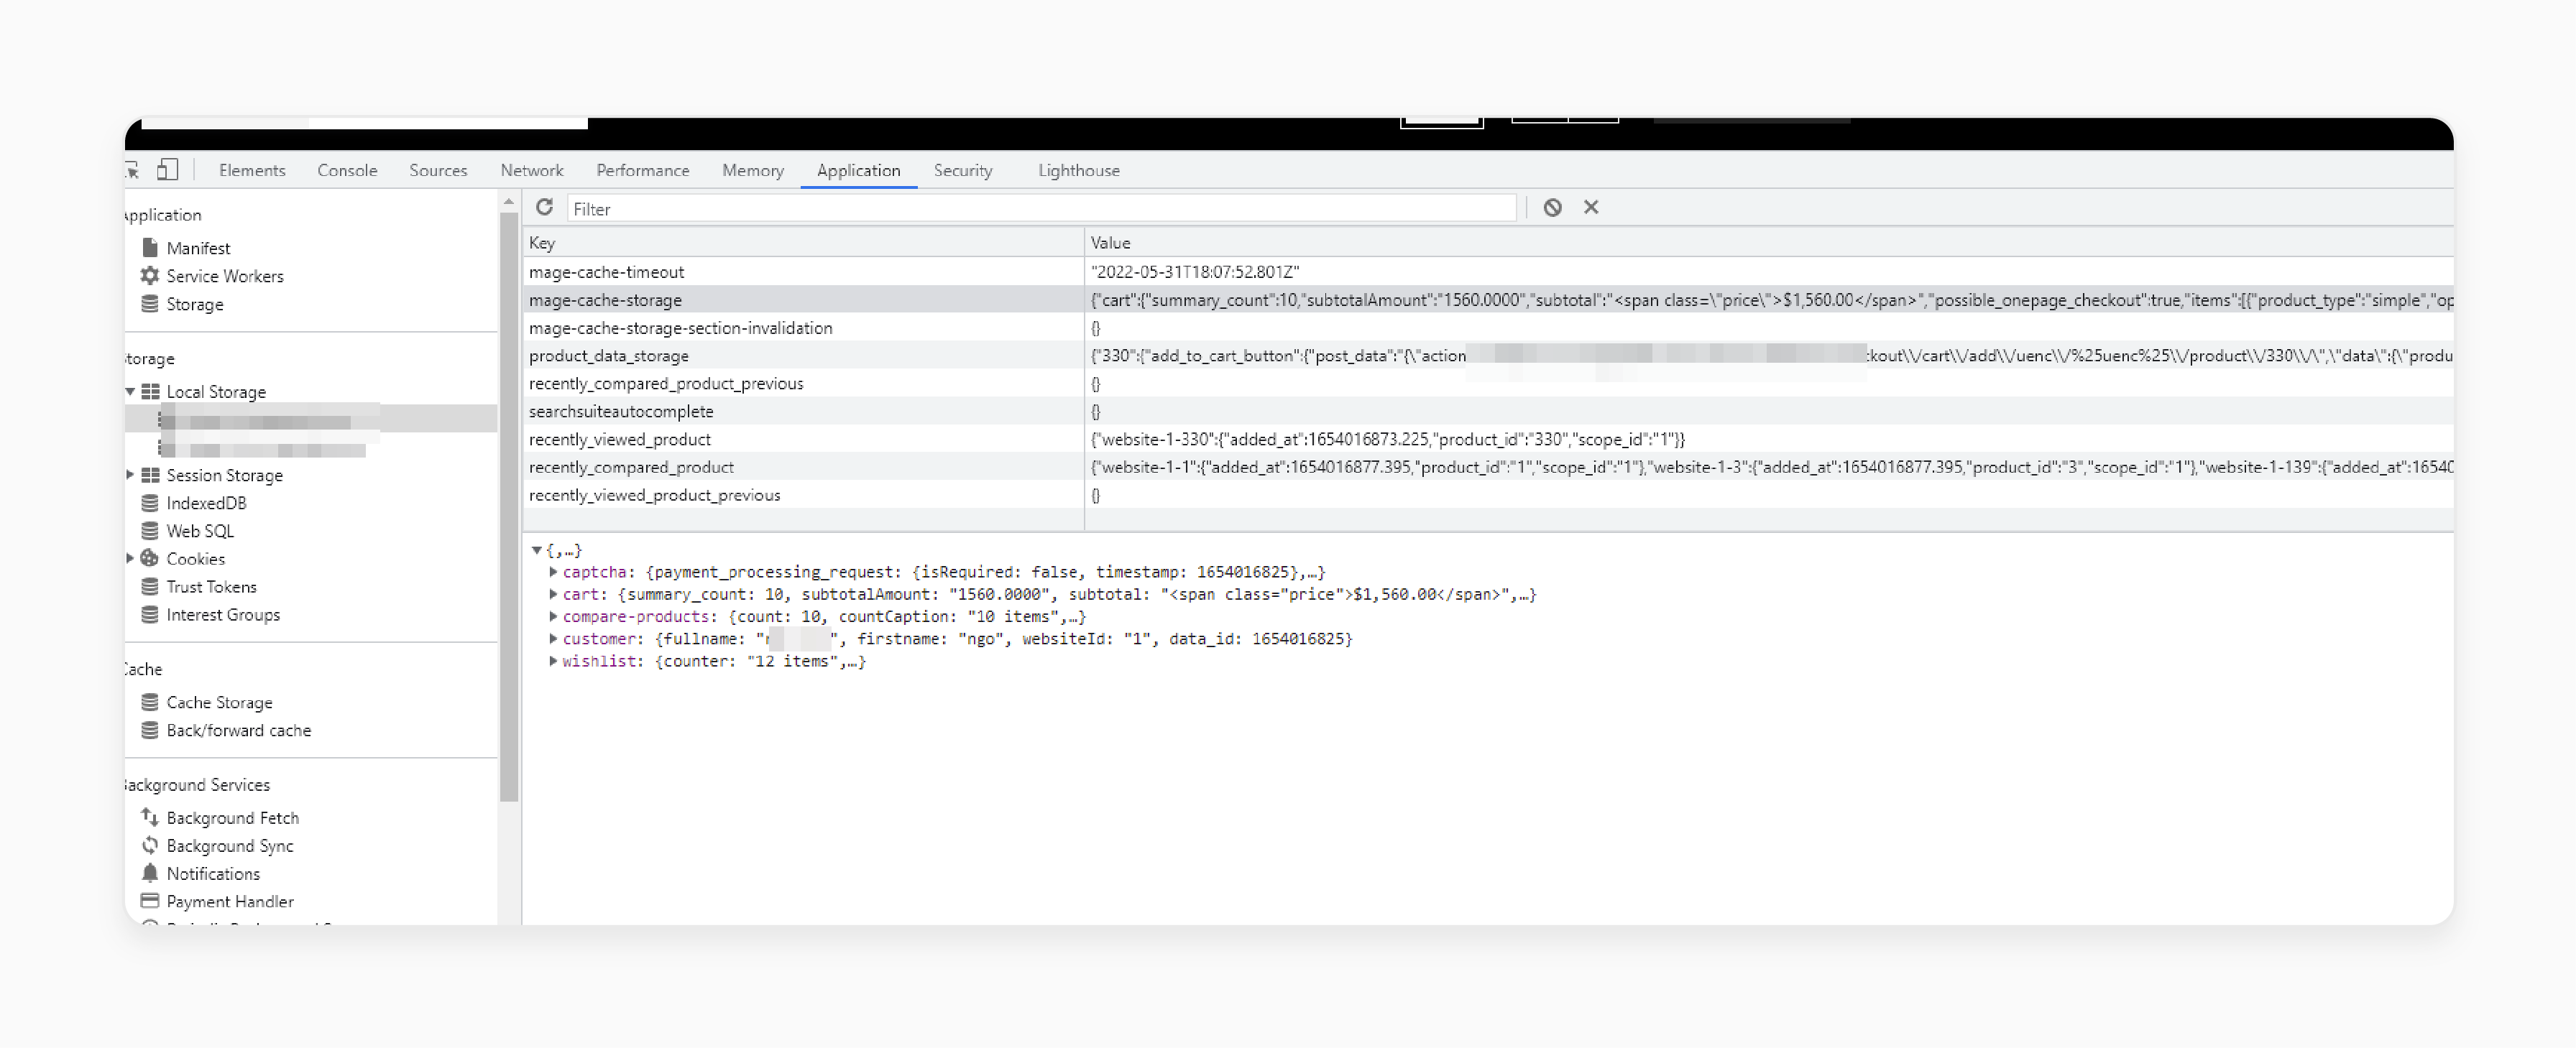This screenshot has height=1048, width=2576.
Task: Select the recently_compared_product_previous key
Action: click(665, 383)
